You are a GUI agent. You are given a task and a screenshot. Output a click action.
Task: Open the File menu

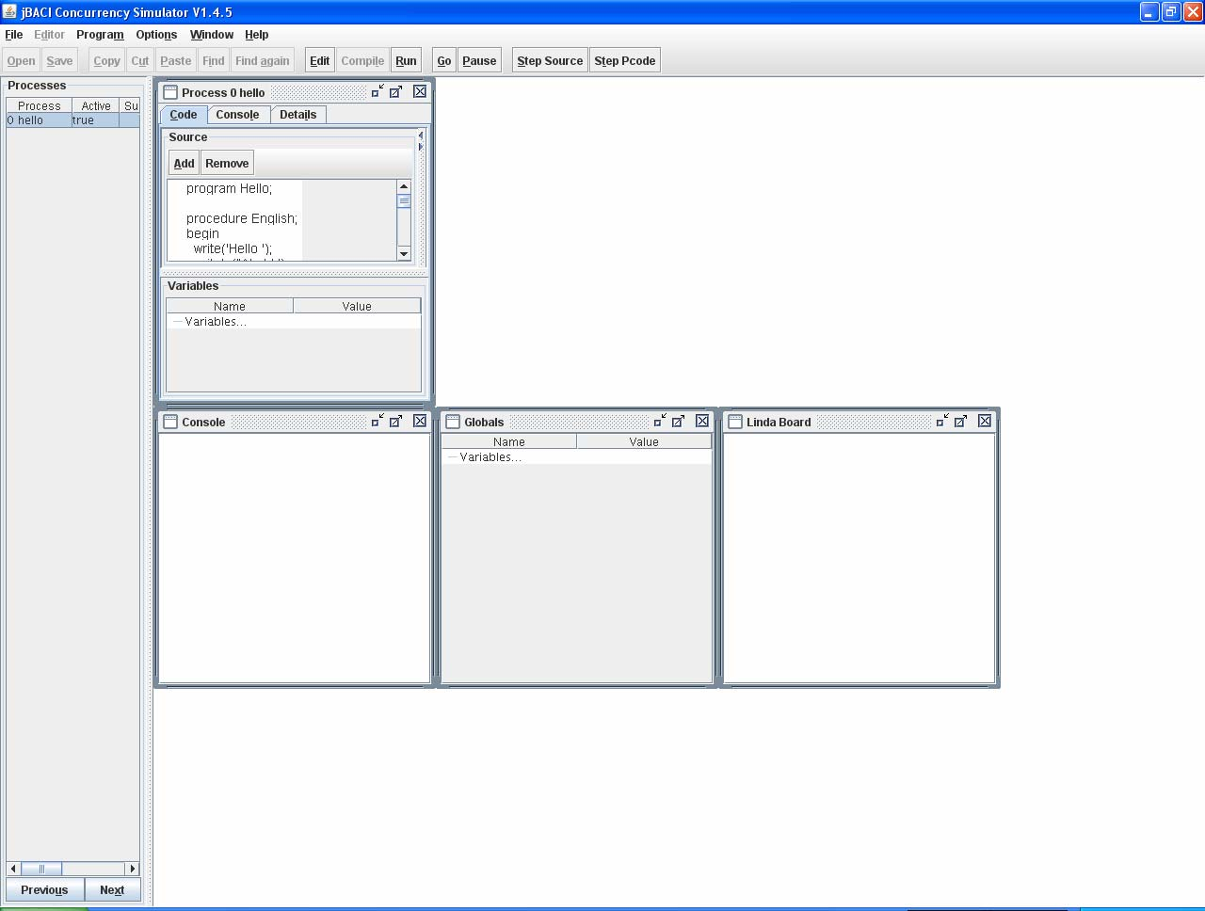point(13,35)
